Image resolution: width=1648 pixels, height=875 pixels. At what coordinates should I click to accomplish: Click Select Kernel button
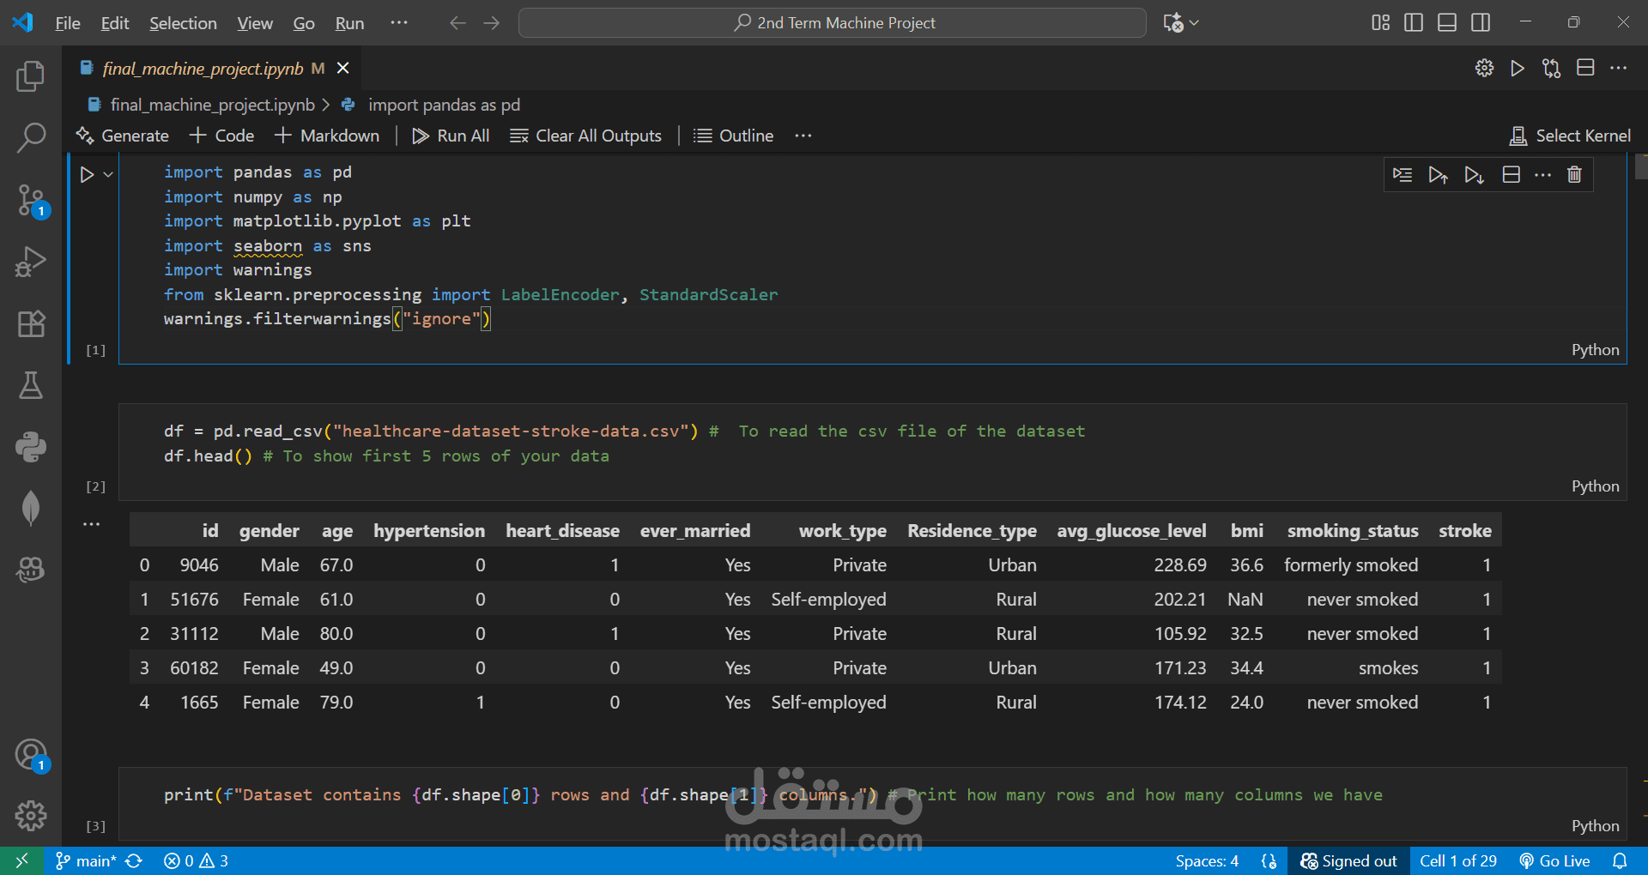pos(1571,136)
